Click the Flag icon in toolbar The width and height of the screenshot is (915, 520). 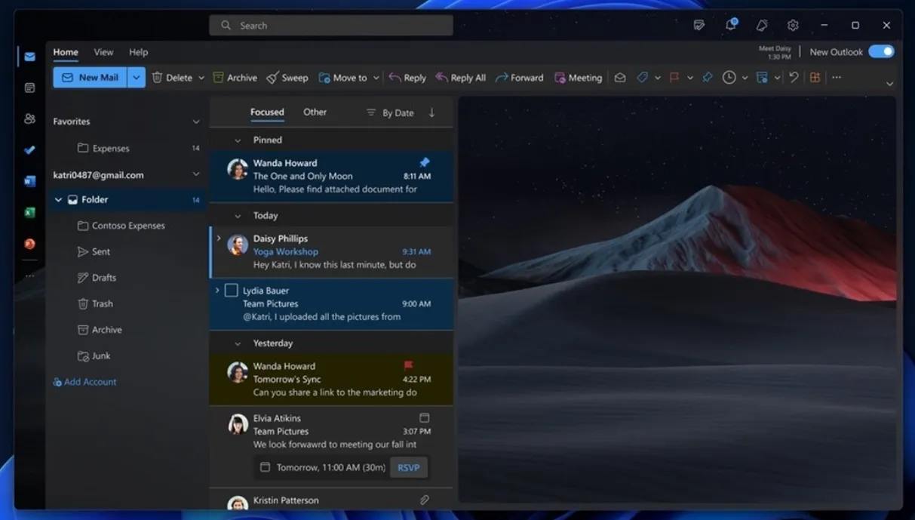click(x=674, y=78)
